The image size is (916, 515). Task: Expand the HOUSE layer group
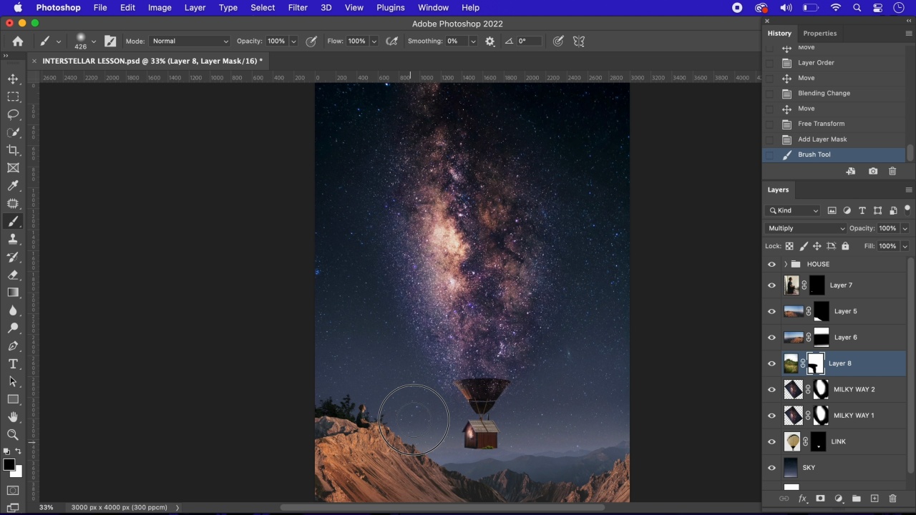[x=786, y=265]
